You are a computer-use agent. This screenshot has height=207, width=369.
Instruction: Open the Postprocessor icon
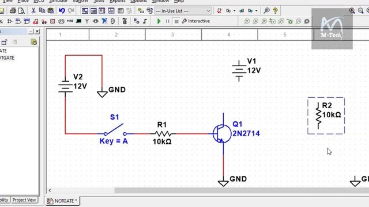coord(121,10)
